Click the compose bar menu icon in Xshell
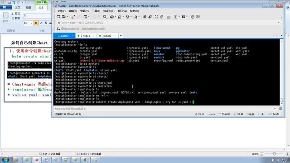This screenshot has height=163, width=290. pos(280,109)
